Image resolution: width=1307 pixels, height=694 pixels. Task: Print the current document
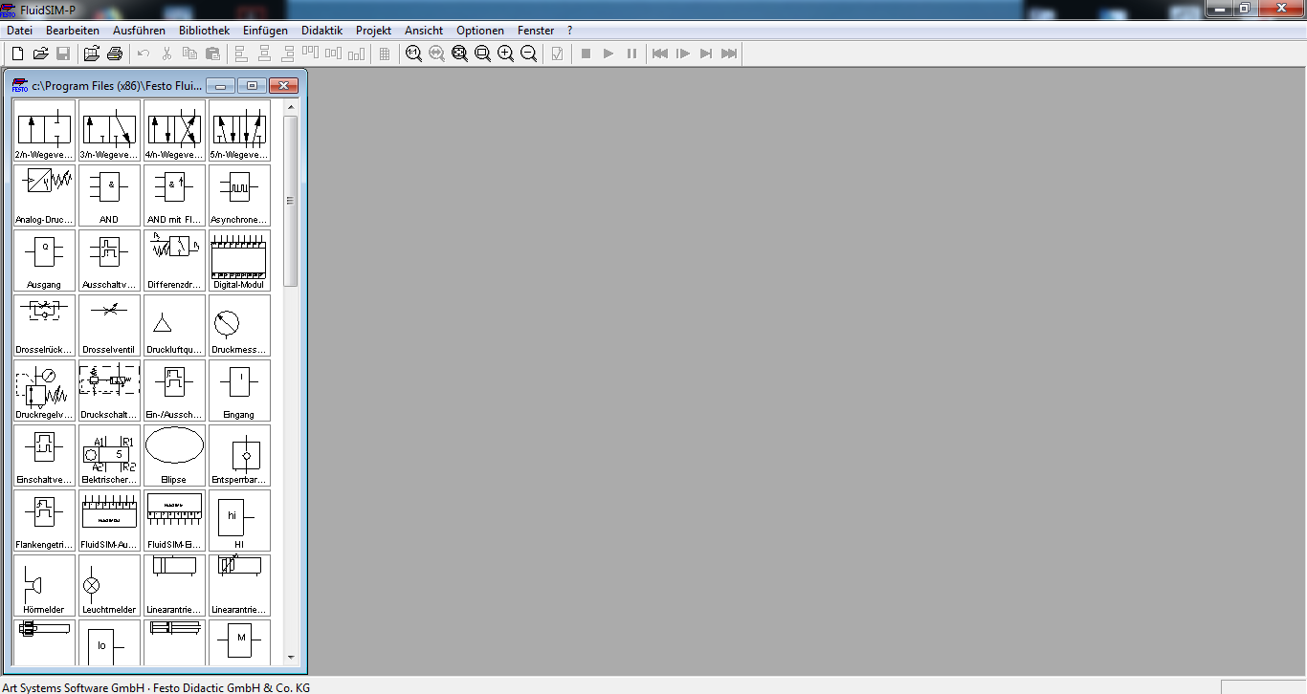(114, 54)
